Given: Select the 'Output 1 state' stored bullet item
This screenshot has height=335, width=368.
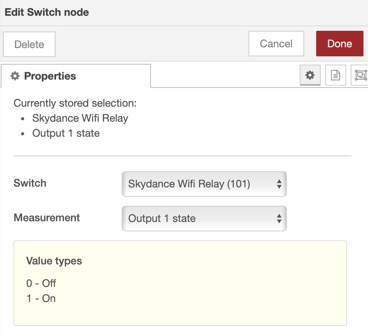Looking at the screenshot, I should (x=66, y=133).
